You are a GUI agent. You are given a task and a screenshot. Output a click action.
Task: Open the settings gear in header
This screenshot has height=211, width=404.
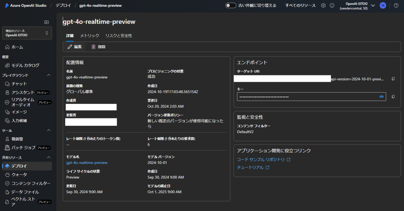coord(323,5)
